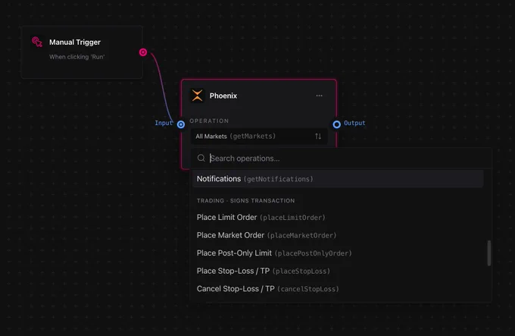Click the Phoenix Input connector port
Viewport: 515px width, 336px height.
click(181, 124)
